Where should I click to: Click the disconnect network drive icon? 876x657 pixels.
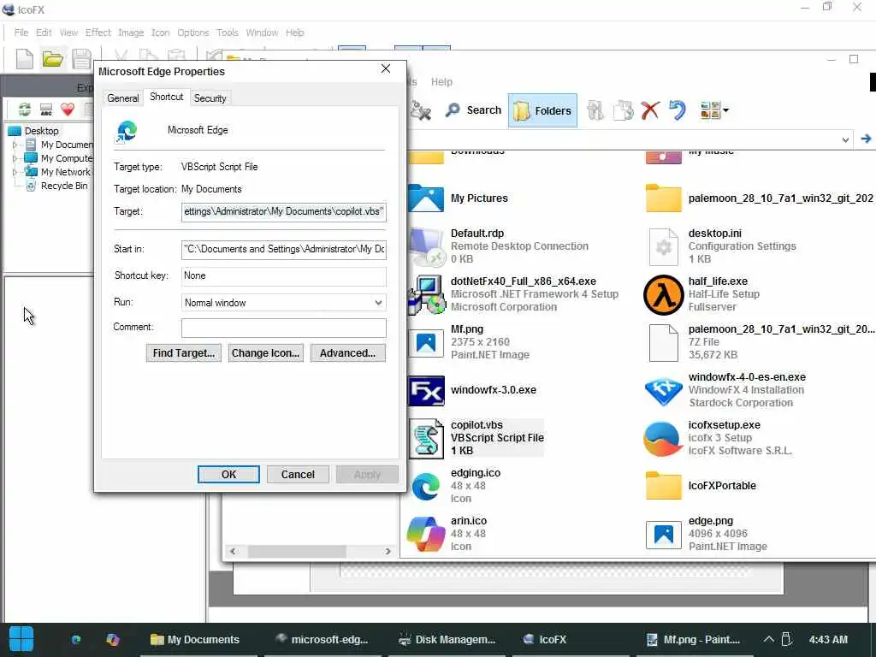[x=420, y=110]
